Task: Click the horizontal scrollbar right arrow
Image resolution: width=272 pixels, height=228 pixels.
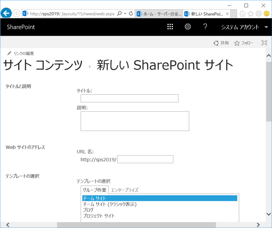Action: click(x=258, y=225)
